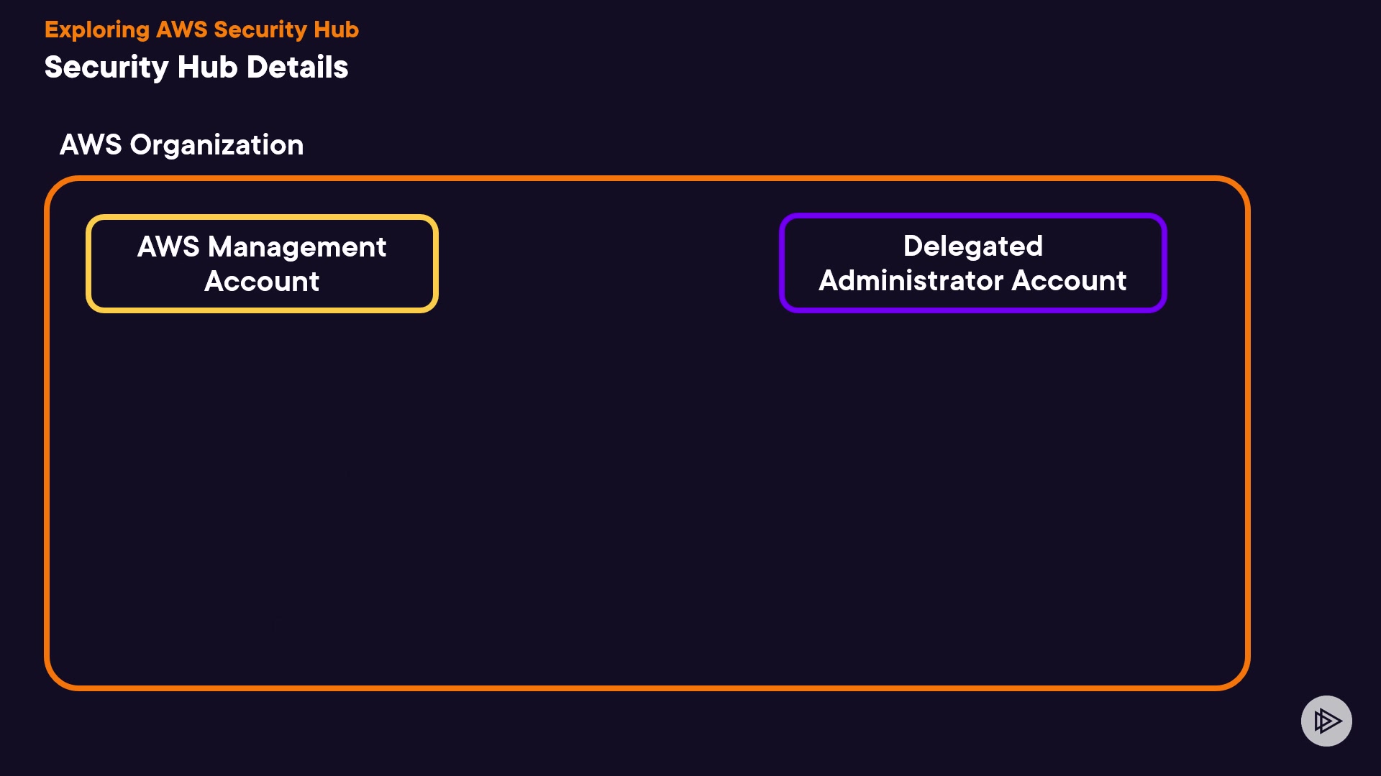1381x776 pixels.
Task: Click empty space inside the orange organization container
Action: (x=647, y=503)
